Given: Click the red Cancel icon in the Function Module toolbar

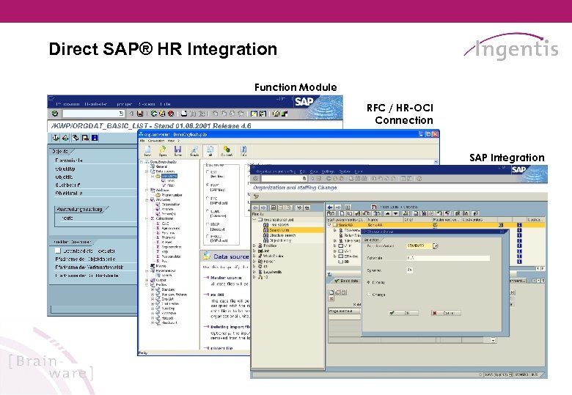Looking at the screenshot, I should point(171,114).
